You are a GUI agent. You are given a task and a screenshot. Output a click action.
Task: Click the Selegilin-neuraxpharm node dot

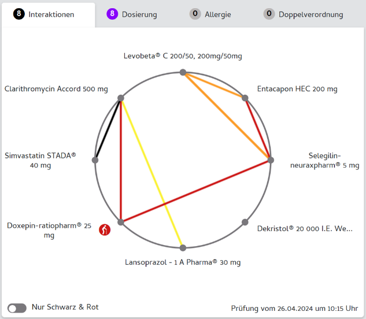point(271,160)
